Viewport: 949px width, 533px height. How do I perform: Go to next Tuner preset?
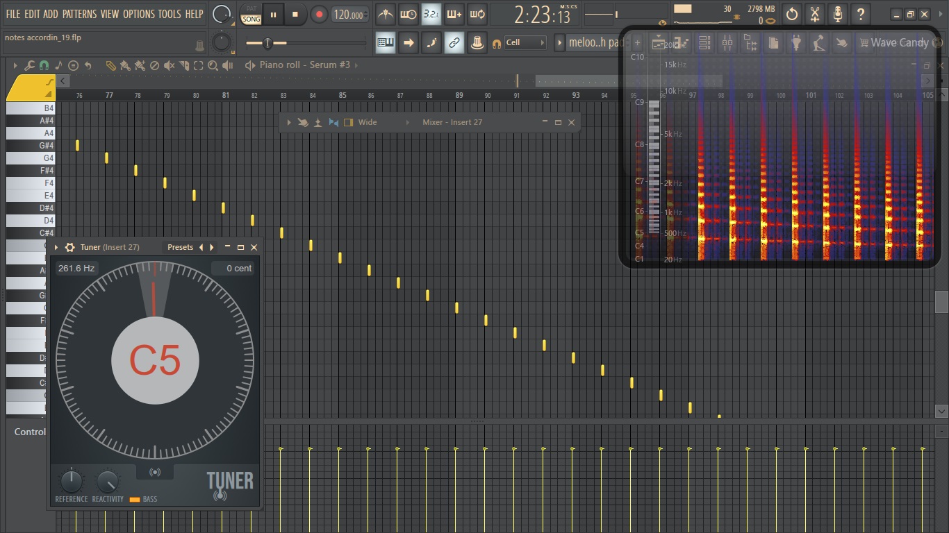(212, 247)
